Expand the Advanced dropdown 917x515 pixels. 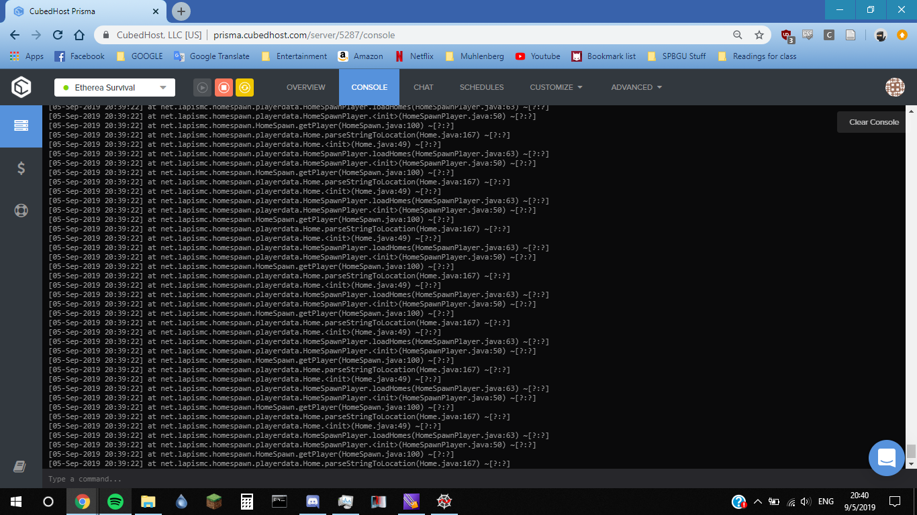[635, 87]
